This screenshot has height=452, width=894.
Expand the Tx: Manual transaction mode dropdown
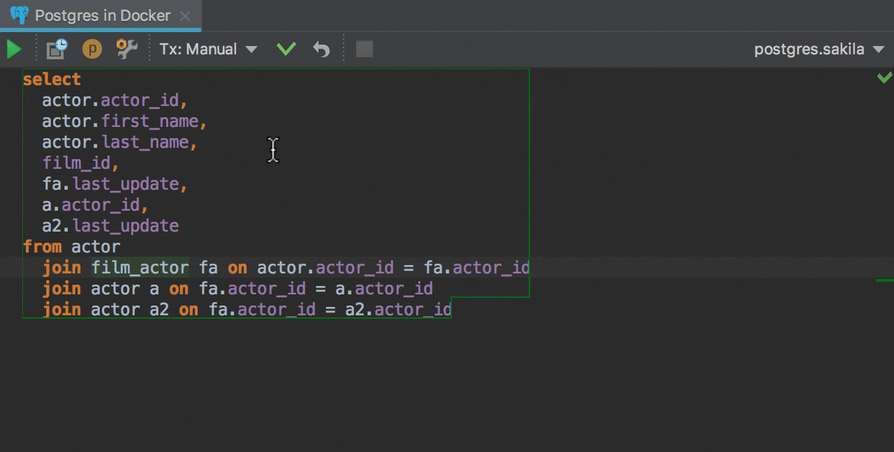tap(208, 50)
